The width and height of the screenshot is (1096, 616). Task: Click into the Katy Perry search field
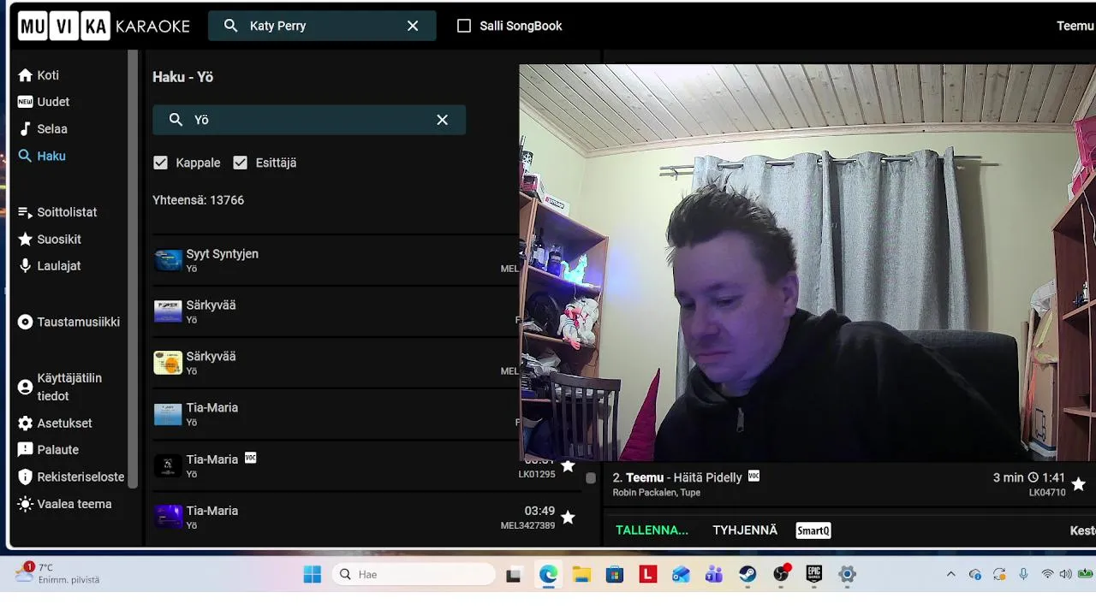point(322,26)
